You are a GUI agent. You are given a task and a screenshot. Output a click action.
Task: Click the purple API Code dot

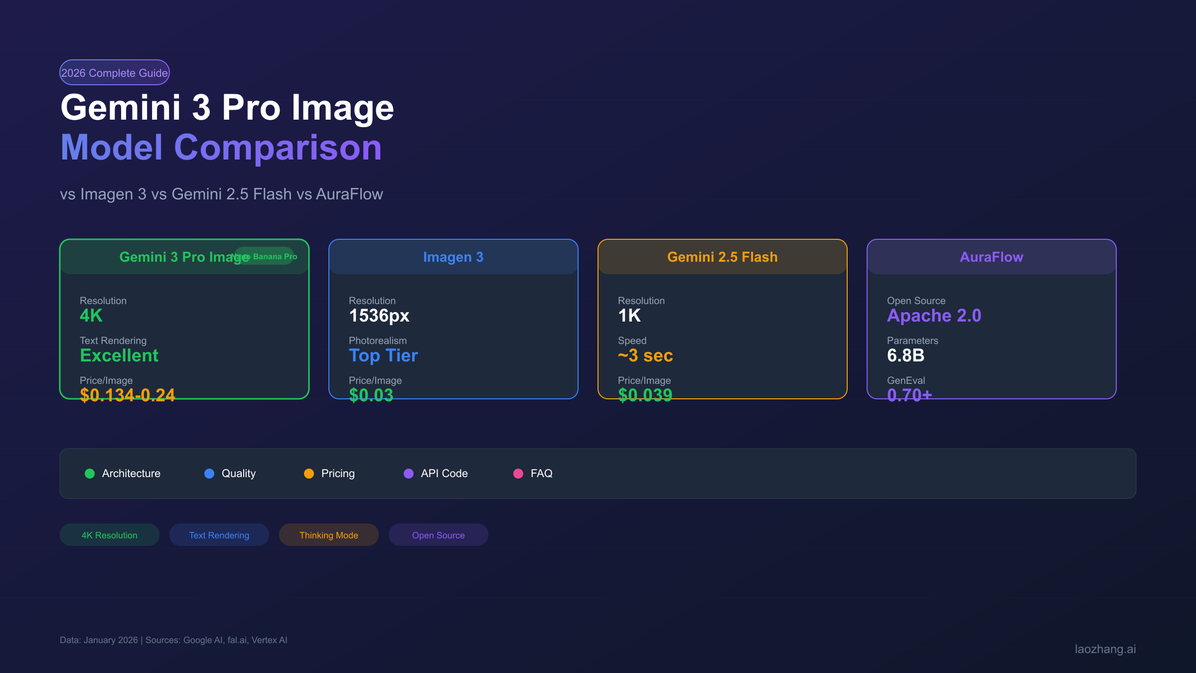pos(409,474)
